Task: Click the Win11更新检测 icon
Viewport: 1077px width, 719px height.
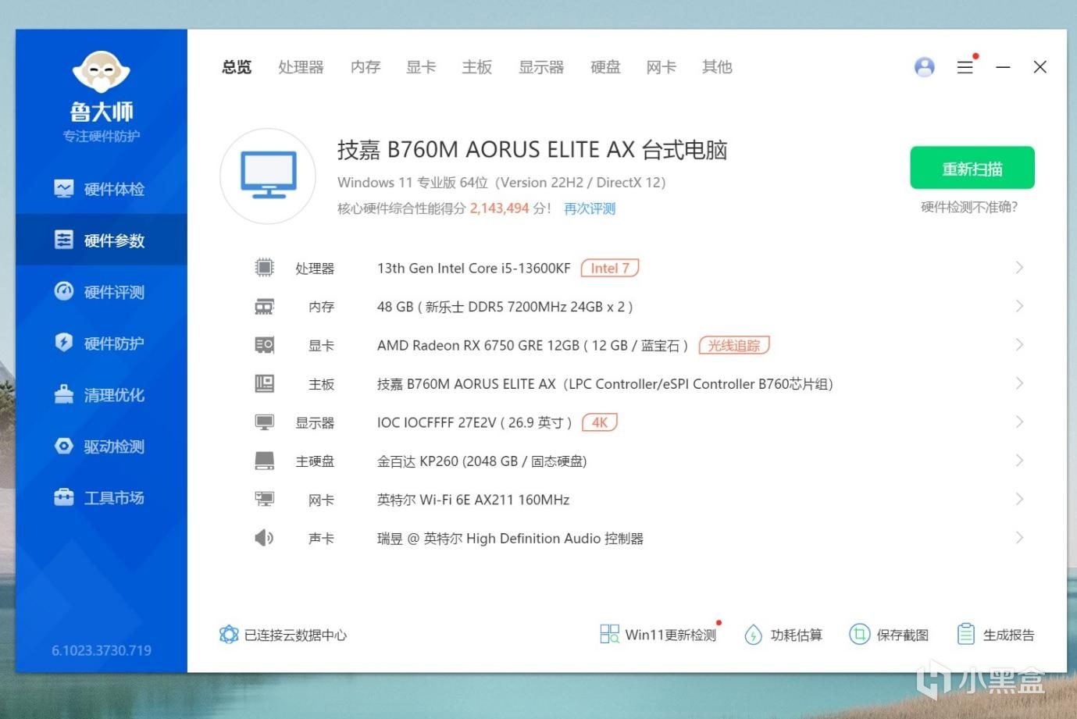Action: tap(609, 634)
